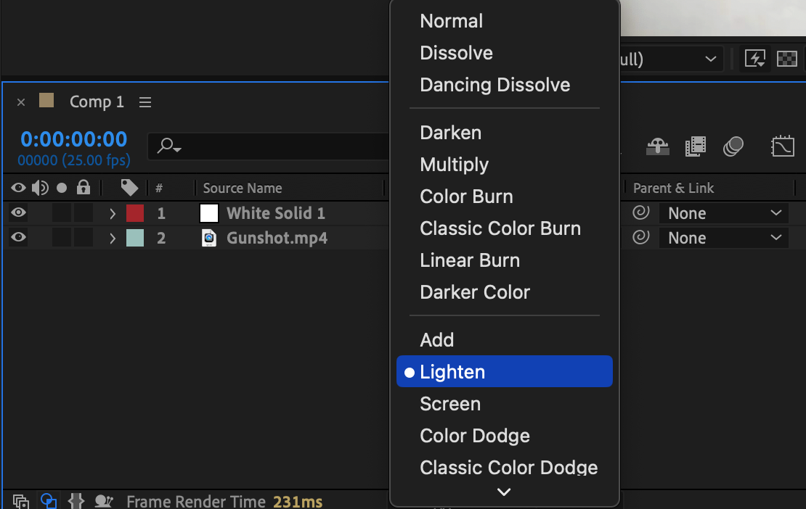
Task: Toggle Transfer Controls pane icon
Action: [x=49, y=501]
